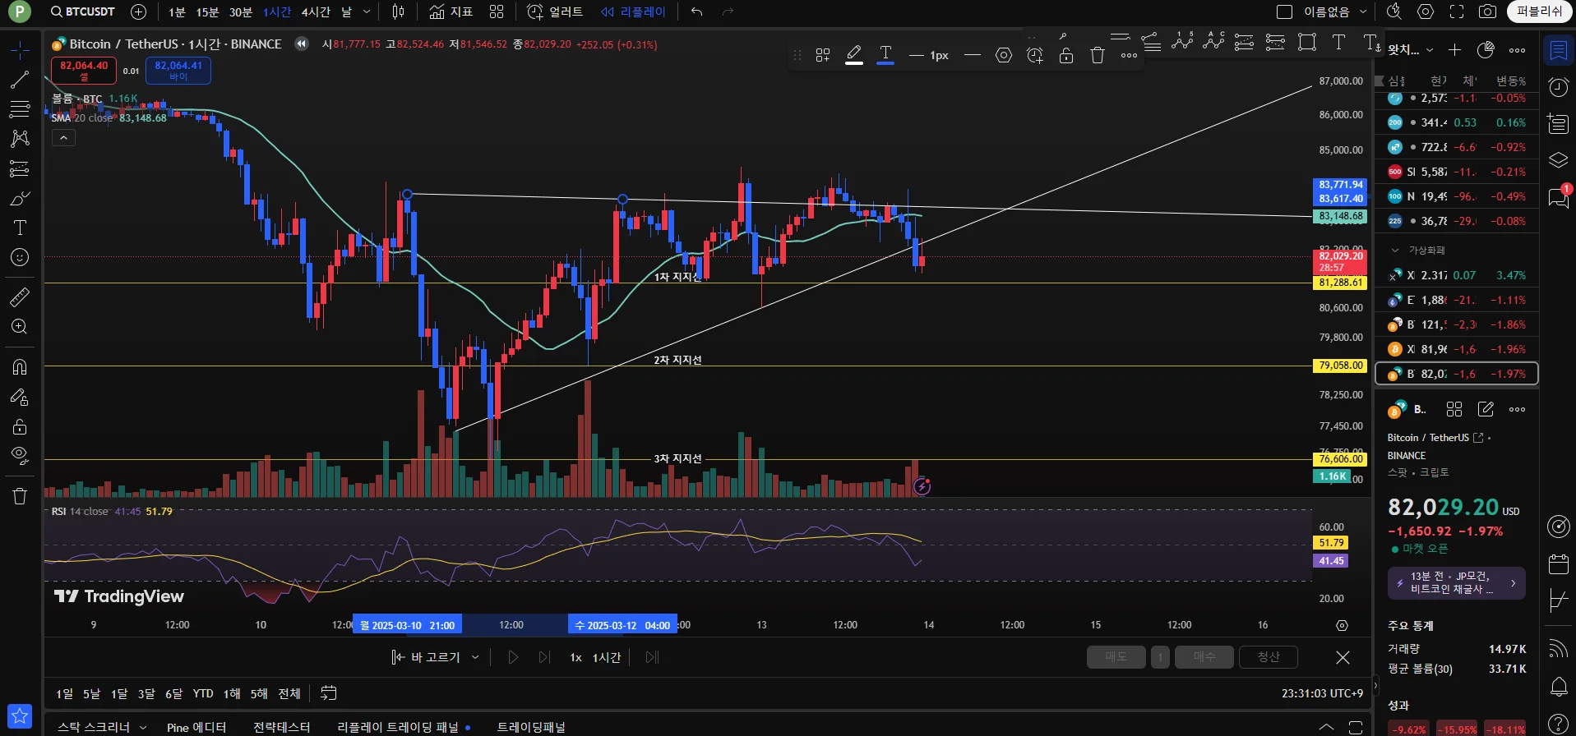Toggle 리플레이 bar replay mode
The width and height of the screenshot is (1576, 736).
pos(634,11)
